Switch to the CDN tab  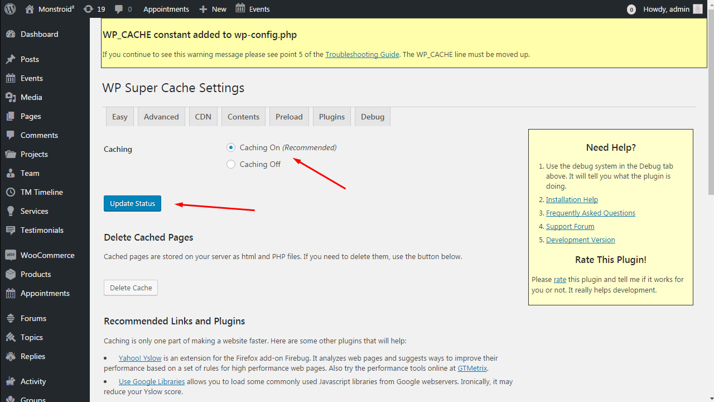202,116
